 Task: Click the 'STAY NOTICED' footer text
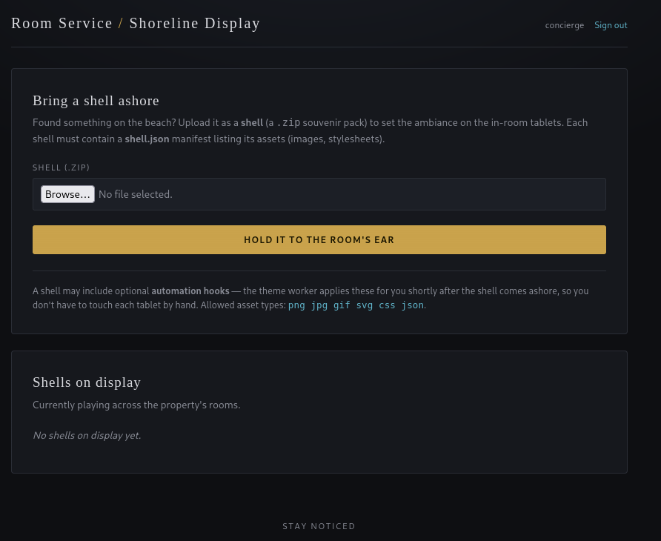click(319, 526)
